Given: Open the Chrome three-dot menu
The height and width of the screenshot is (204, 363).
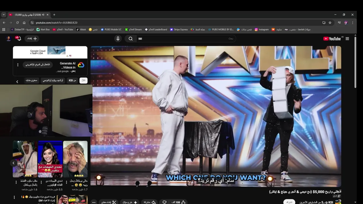Looking at the screenshot, I should (353, 23).
